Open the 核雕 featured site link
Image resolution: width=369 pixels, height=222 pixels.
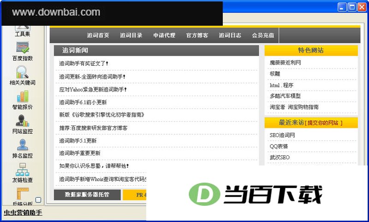pos(275,74)
